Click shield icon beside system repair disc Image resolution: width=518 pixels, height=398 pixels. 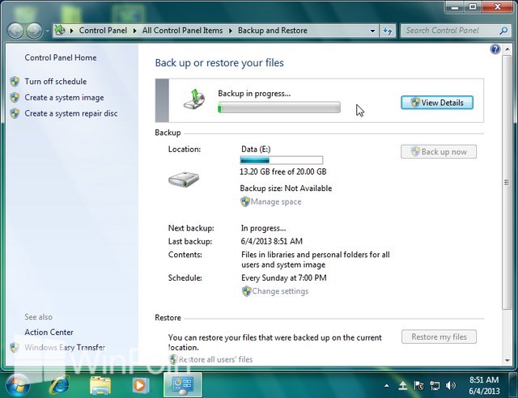(15, 113)
